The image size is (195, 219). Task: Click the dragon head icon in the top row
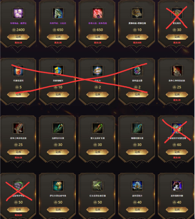(58, 13)
